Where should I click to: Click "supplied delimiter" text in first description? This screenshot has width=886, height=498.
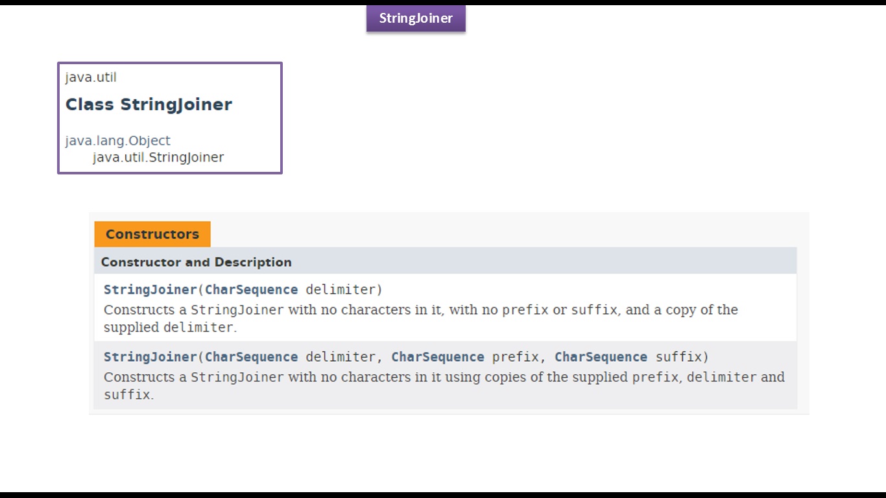[169, 327]
